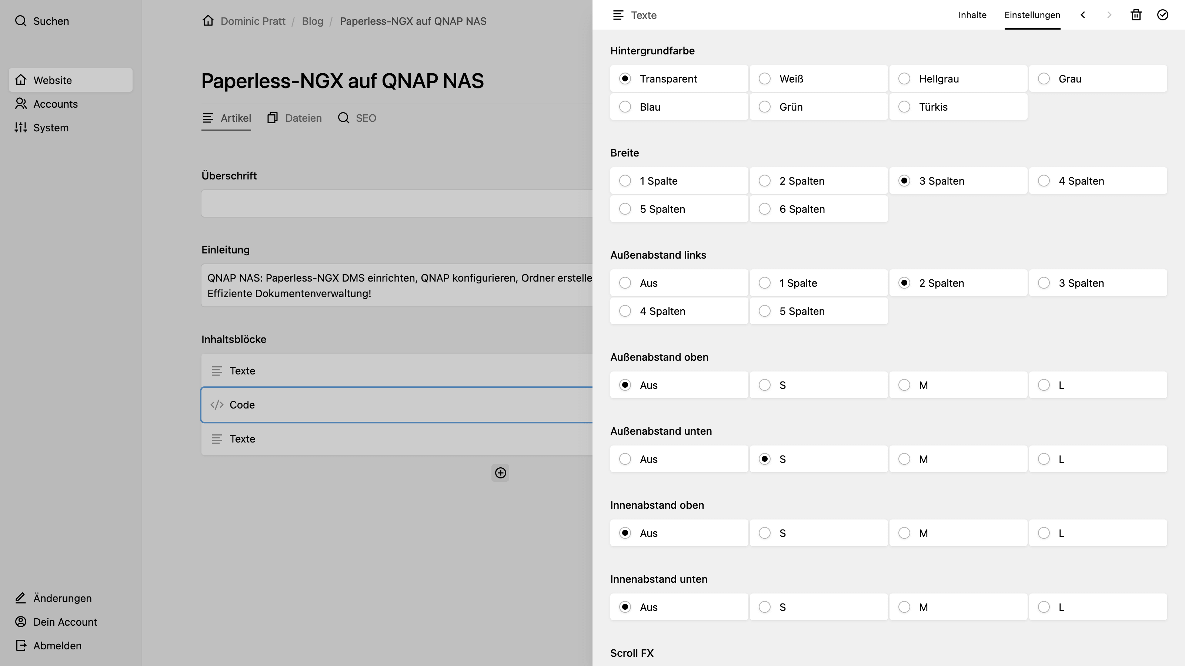1185x666 pixels.
Task: Click the Einleitung text area
Action: 397,285
